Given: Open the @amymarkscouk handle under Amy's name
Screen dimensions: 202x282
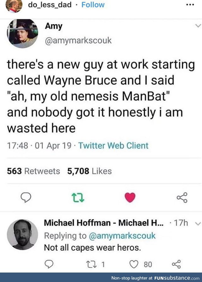Looking at the screenshot, I should 79,41.
